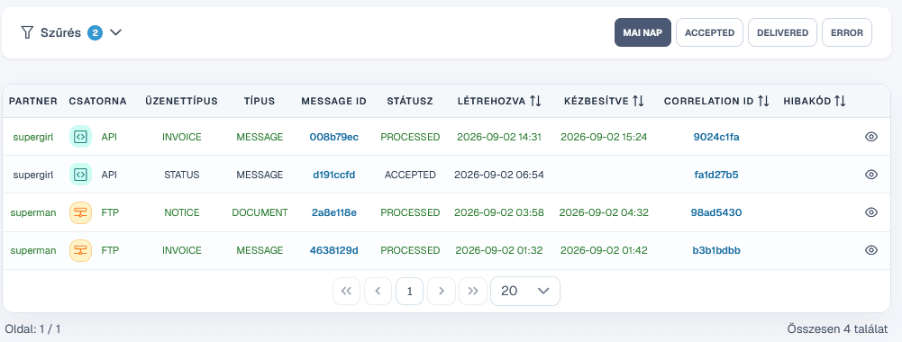Click the MESSAGE ID column header
The width and height of the screenshot is (902, 342).
click(333, 101)
